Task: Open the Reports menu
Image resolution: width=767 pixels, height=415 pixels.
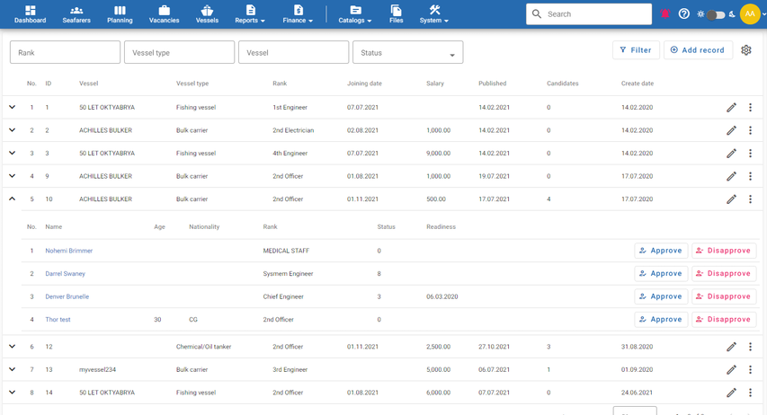Action: tap(250, 14)
